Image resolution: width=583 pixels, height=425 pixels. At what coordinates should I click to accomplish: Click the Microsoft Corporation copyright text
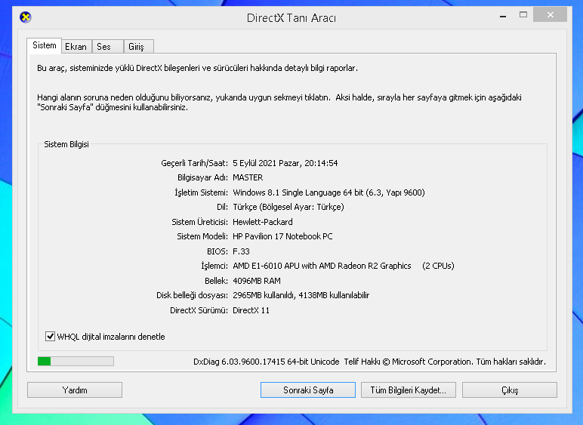[x=445, y=362]
